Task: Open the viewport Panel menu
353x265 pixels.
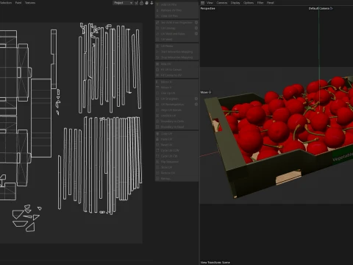Action: [270, 3]
